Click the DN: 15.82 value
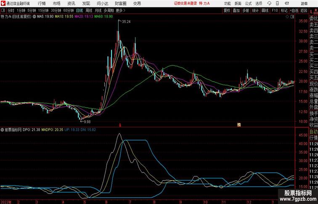This screenshot has height=204, width=318. 88,130
